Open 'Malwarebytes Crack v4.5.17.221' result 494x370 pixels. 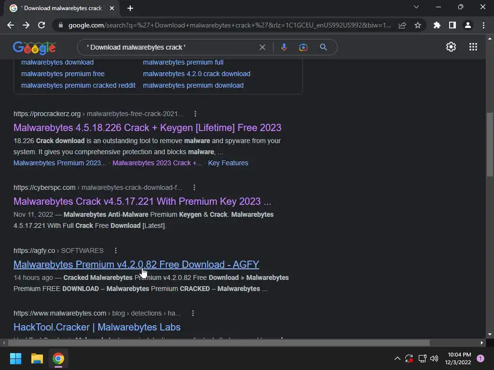click(x=142, y=201)
